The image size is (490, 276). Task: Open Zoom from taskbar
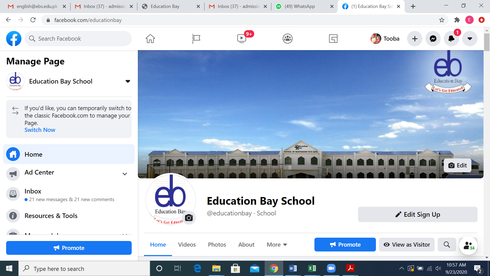click(331, 268)
